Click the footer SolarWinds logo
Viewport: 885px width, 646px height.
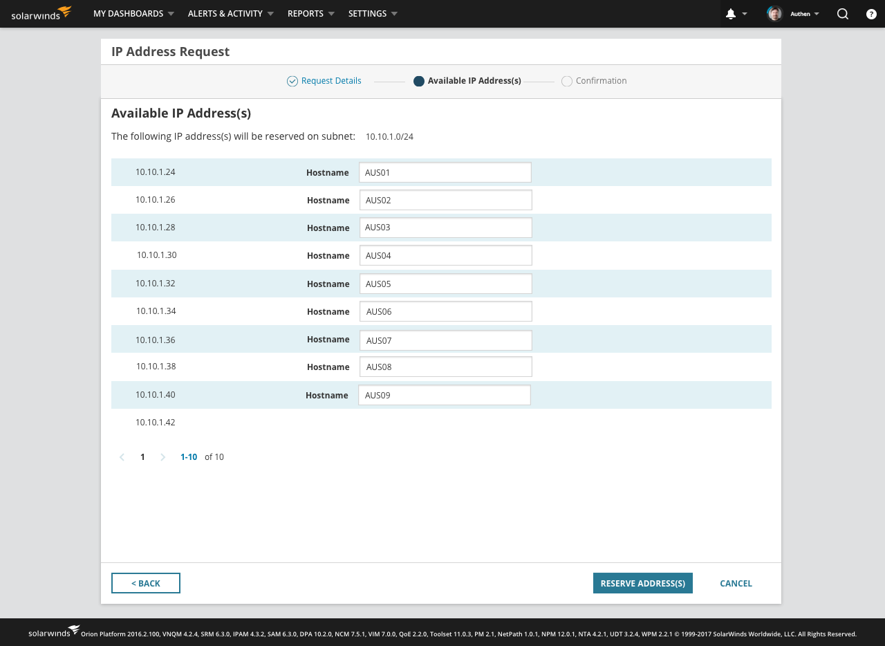54,631
